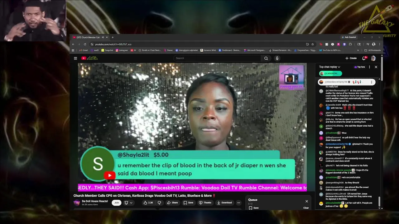Click the YouTube search magnifier button
Screen dimensions: 399x224
tap(266, 58)
